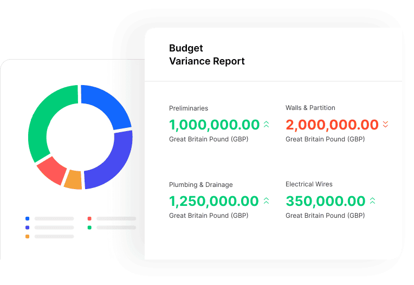Click the Walls & Partition 2,000,000.00 amount
The image size is (414, 285).
[332, 125]
